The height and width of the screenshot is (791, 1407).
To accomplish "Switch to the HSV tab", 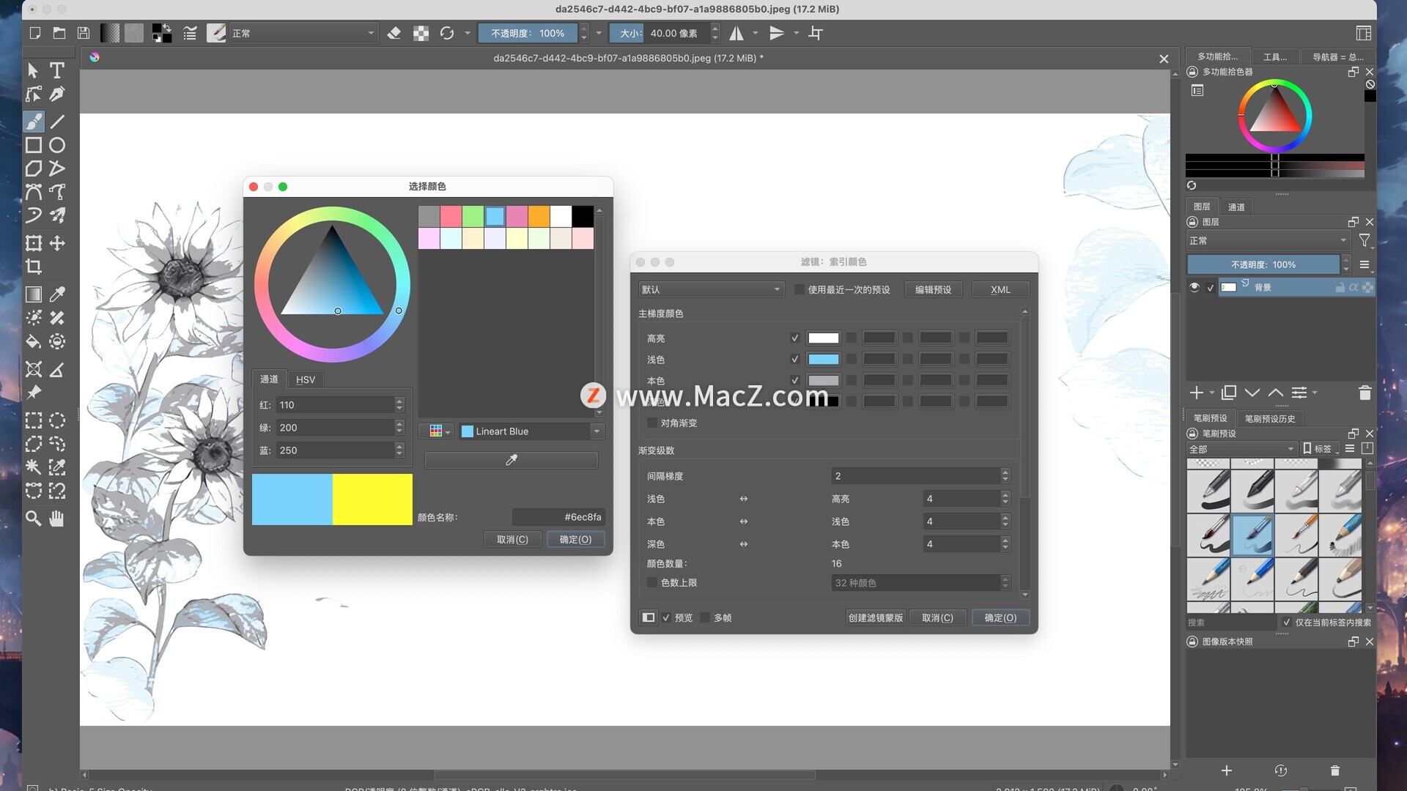I will (x=306, y=379).
